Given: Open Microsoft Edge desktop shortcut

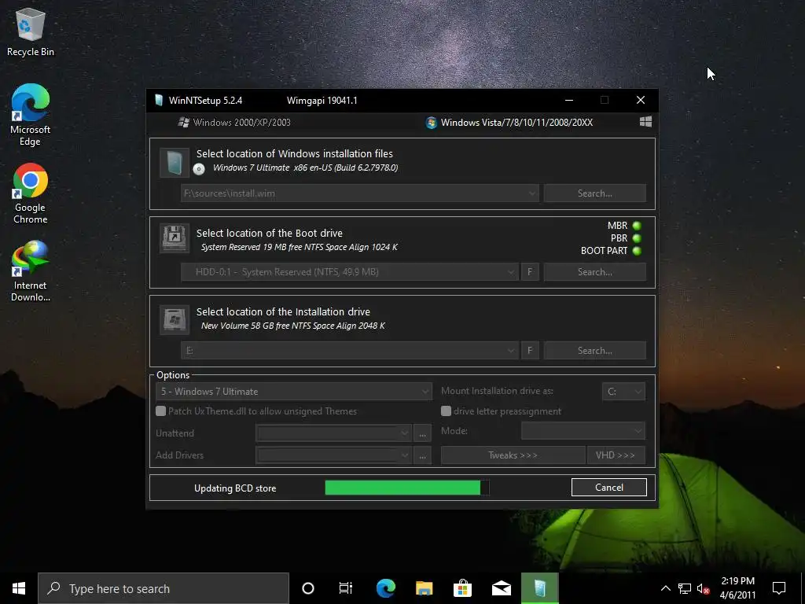Looking at the screenshot, I should coord(31,115).
